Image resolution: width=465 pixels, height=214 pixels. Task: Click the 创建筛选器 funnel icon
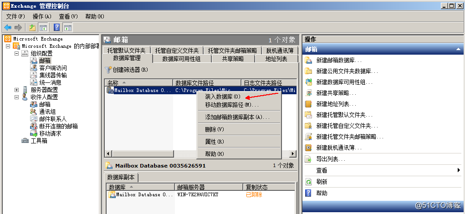108,70
